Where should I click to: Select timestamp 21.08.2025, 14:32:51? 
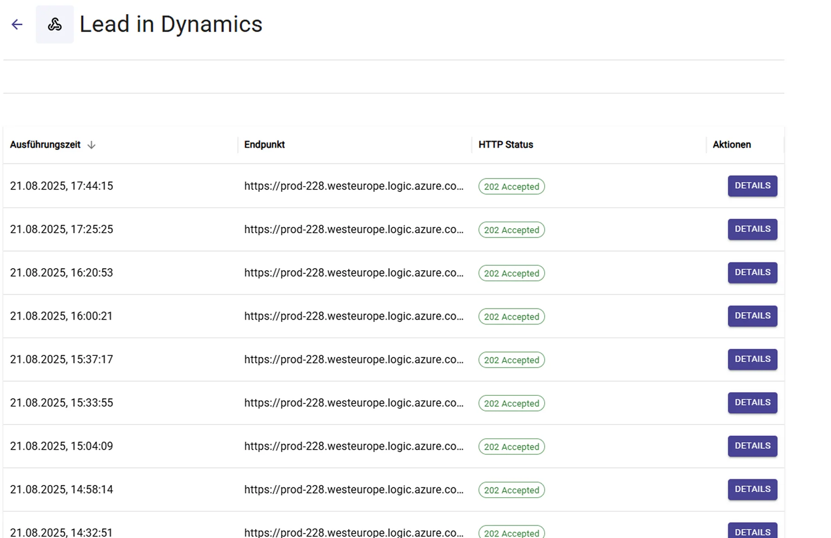[x=62, y=533]
